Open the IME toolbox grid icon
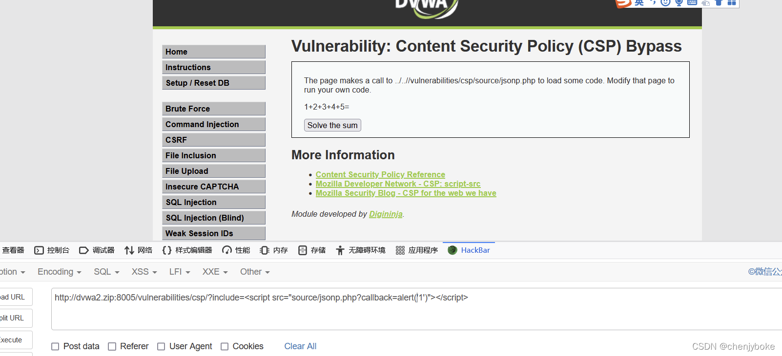Screen dimensions: 782x356 tap(732, 2)
